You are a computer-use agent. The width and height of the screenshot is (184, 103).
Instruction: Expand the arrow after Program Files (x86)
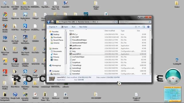point(77,22)
